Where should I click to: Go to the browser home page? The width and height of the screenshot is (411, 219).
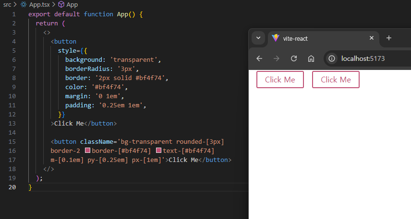point(311,58)
